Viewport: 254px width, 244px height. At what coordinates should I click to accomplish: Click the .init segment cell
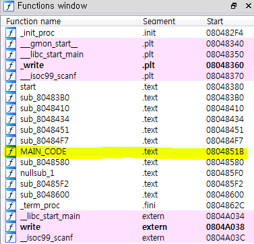(x=149, y=33)
